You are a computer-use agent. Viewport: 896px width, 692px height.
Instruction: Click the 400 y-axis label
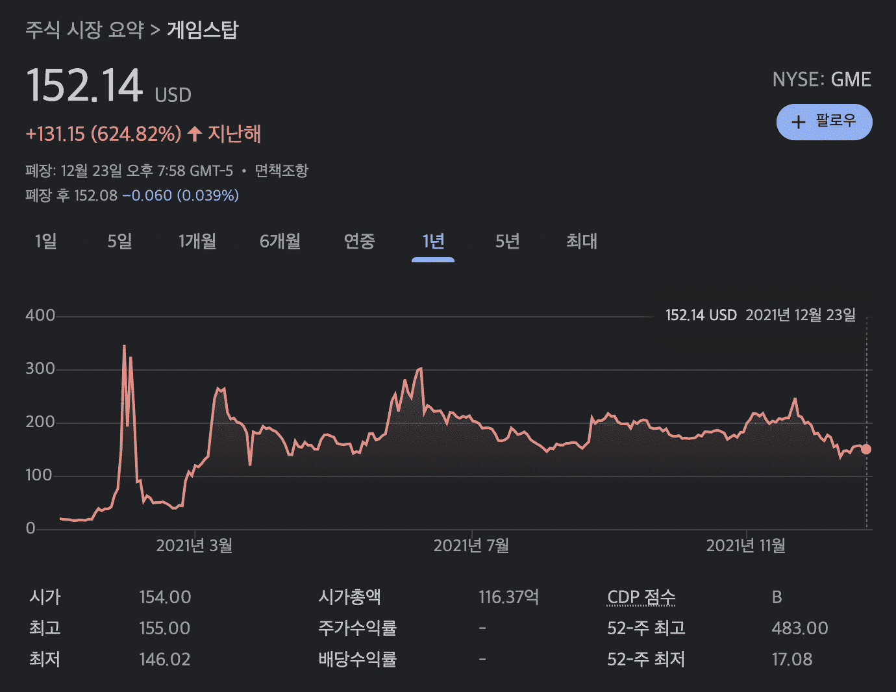(40, 315)
